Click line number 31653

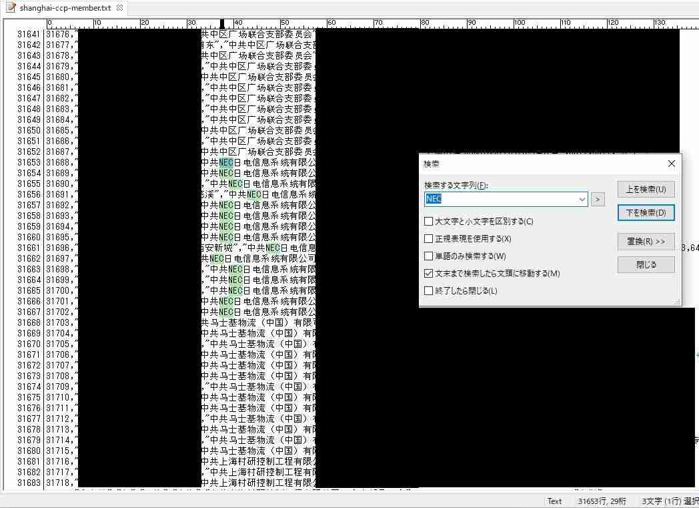29,162
